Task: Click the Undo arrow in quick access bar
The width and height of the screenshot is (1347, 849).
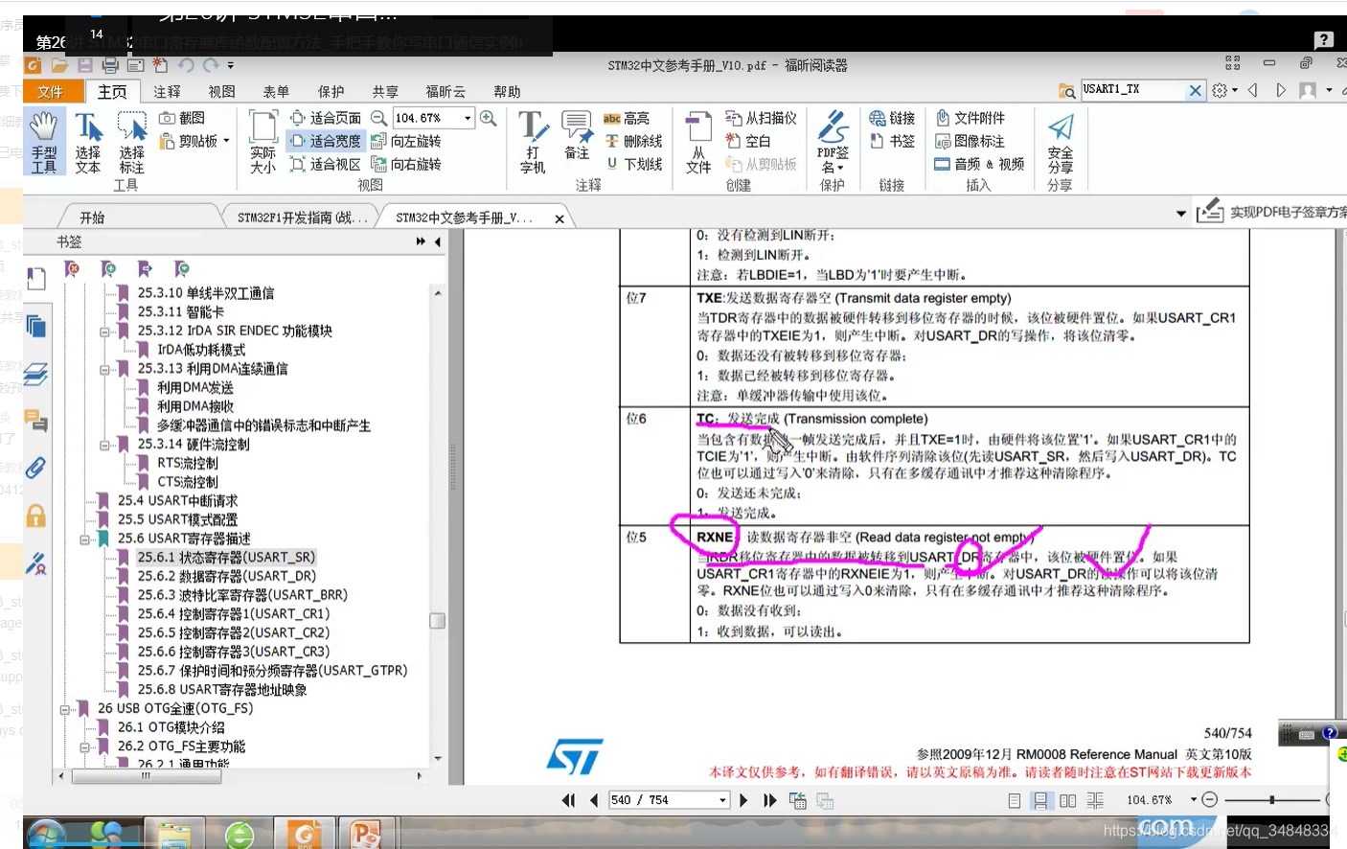Action: 186,65
